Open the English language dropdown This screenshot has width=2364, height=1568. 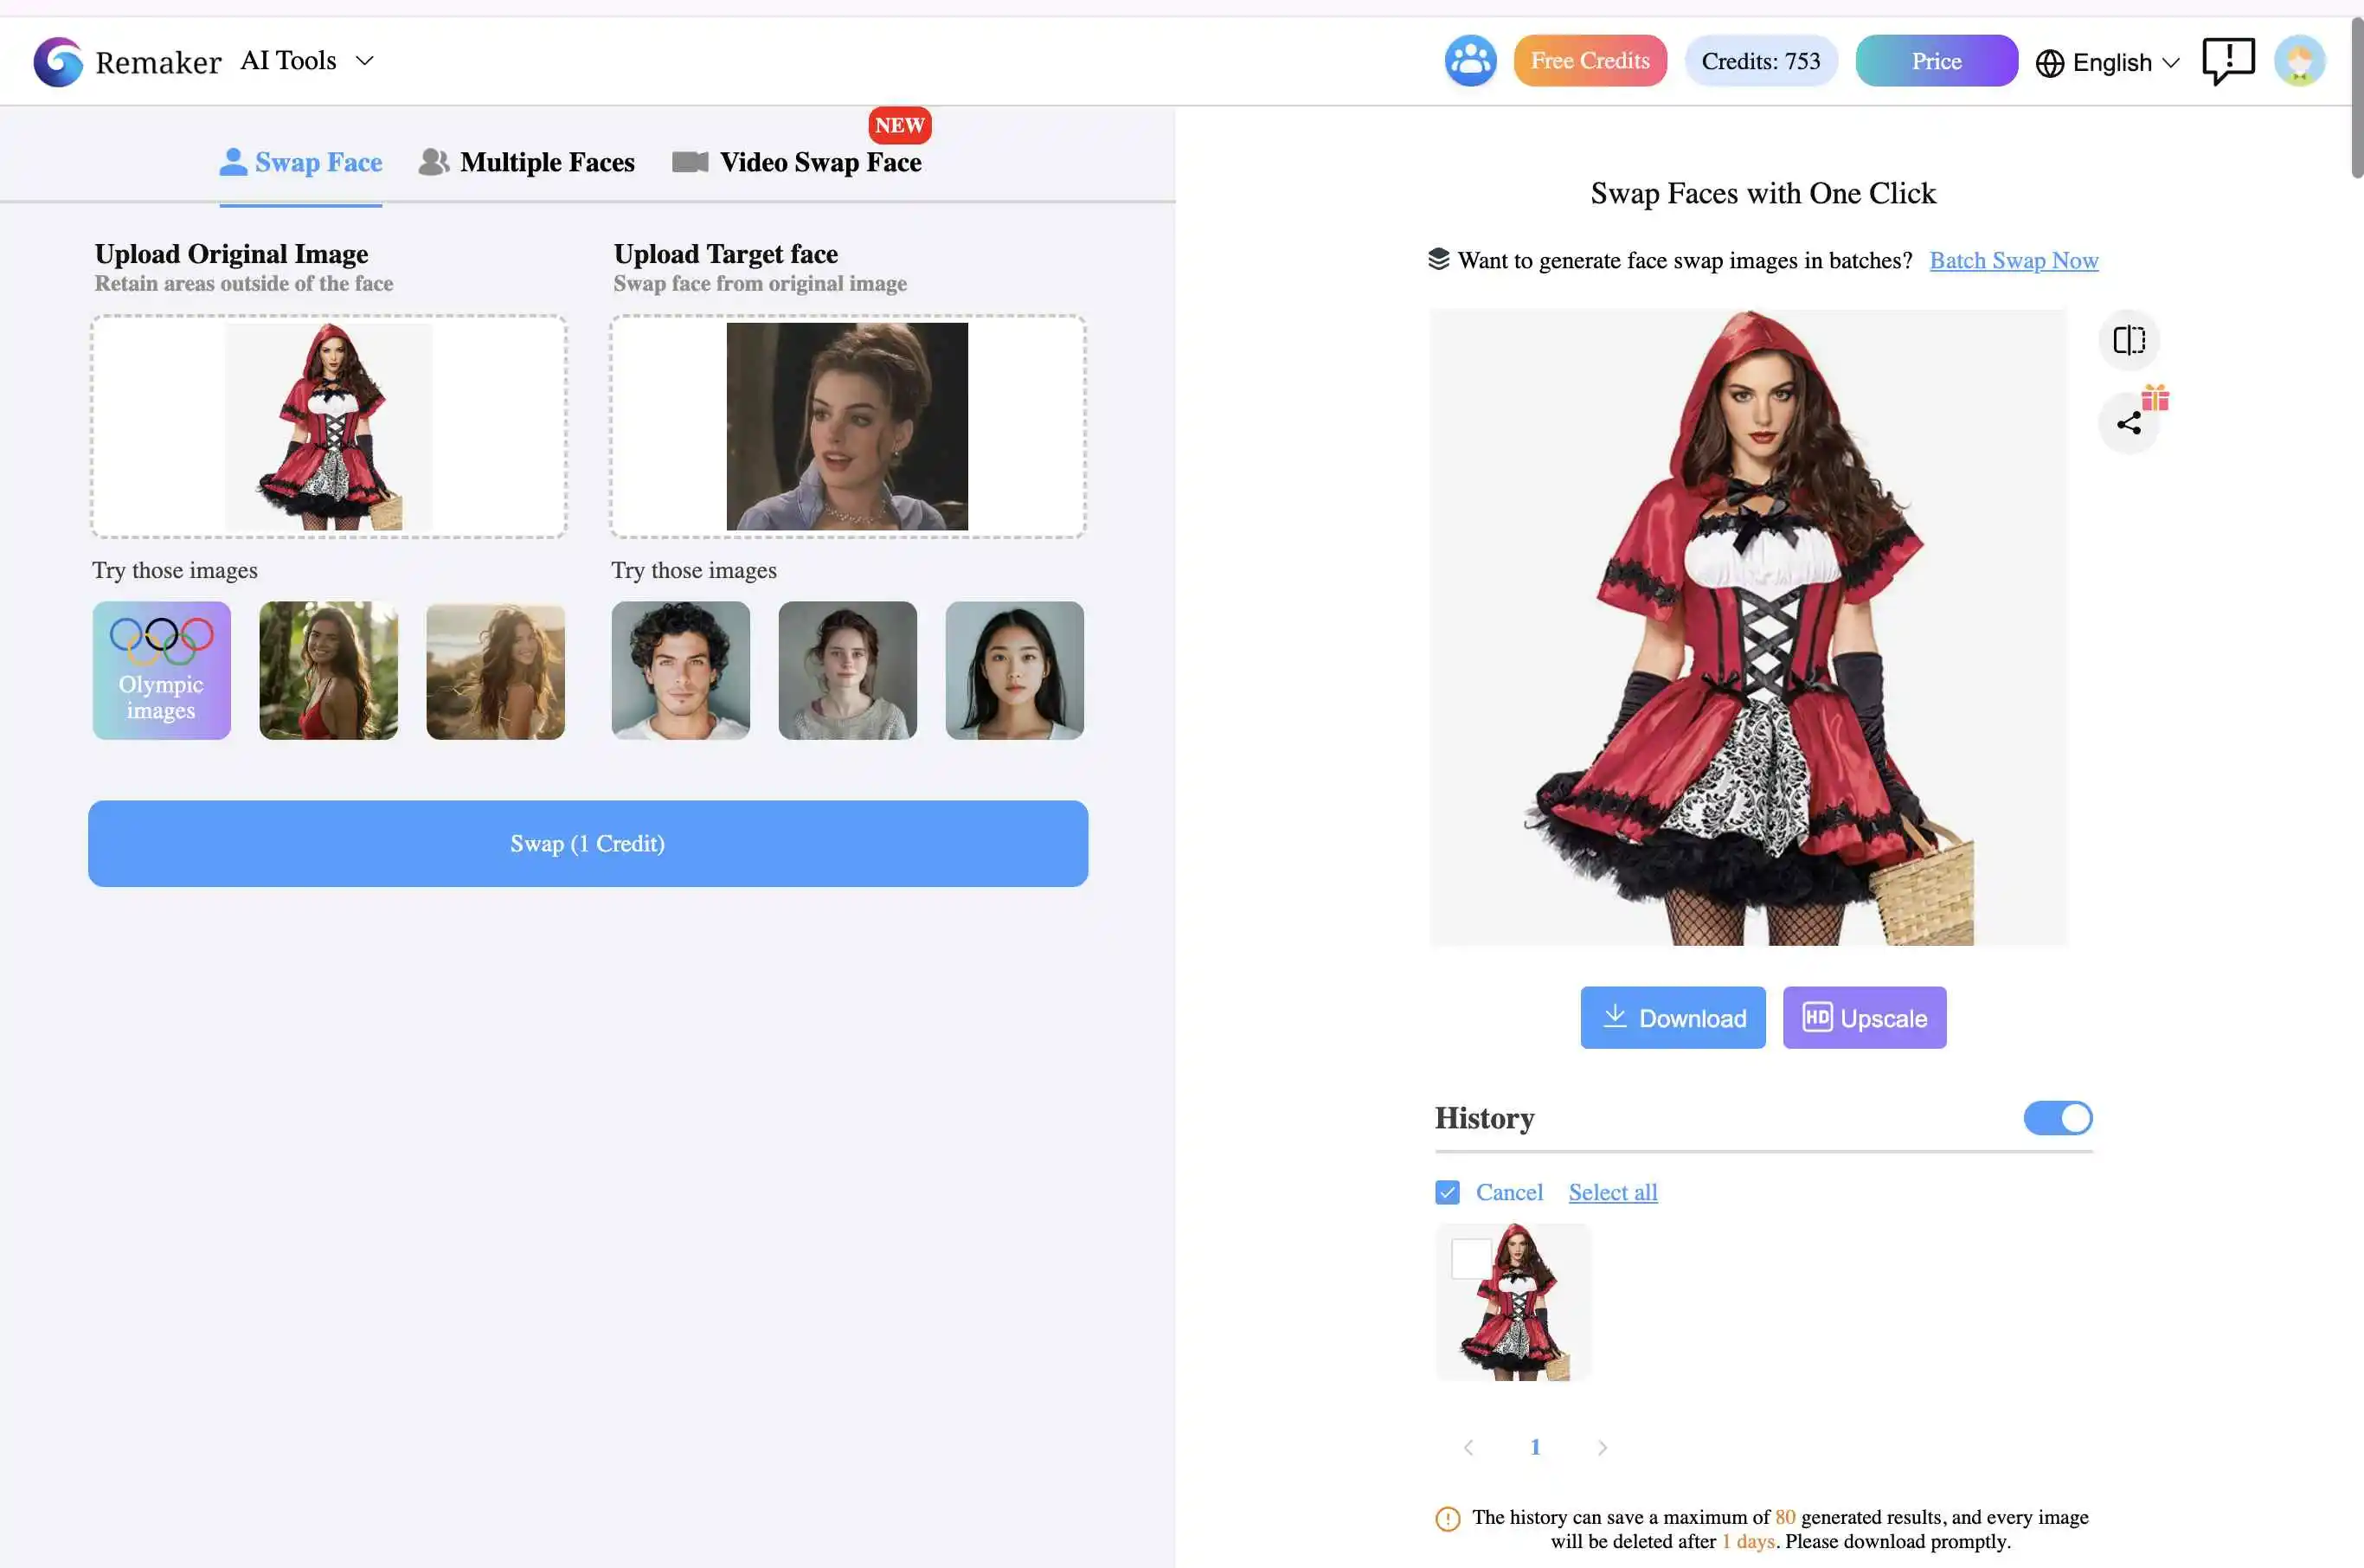pos(2107,63)
